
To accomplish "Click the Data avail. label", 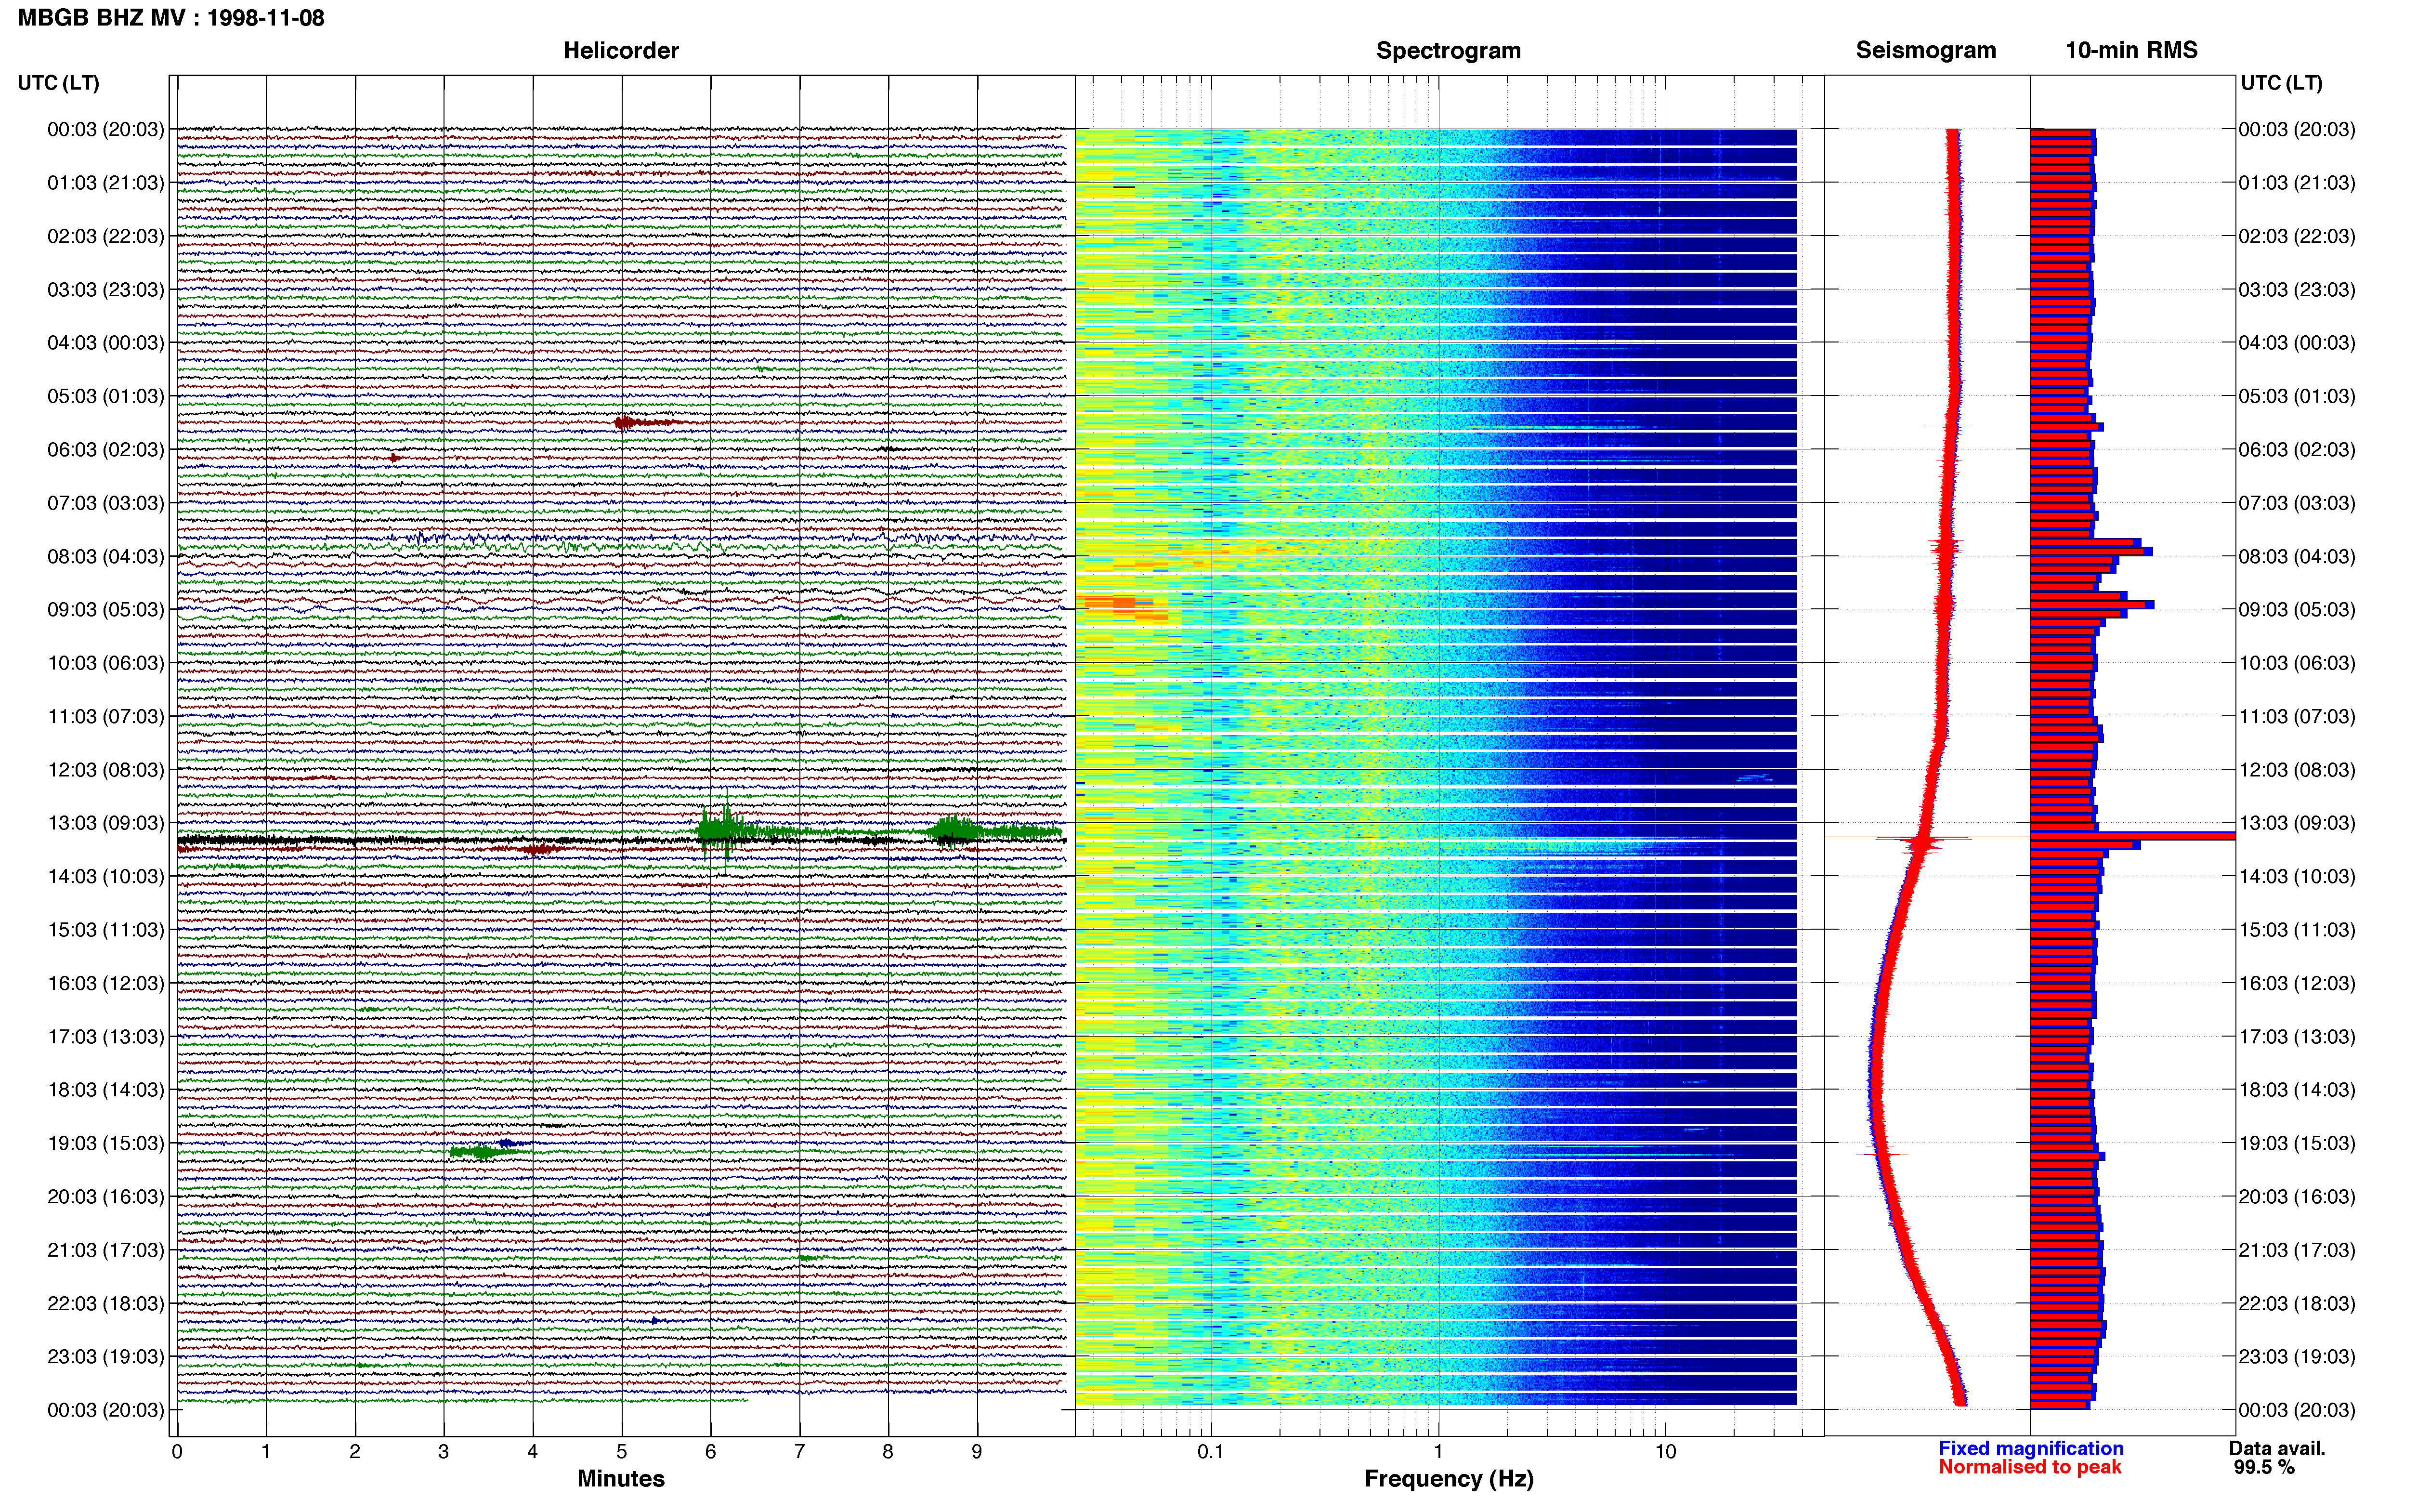I will [2277, 1448].
